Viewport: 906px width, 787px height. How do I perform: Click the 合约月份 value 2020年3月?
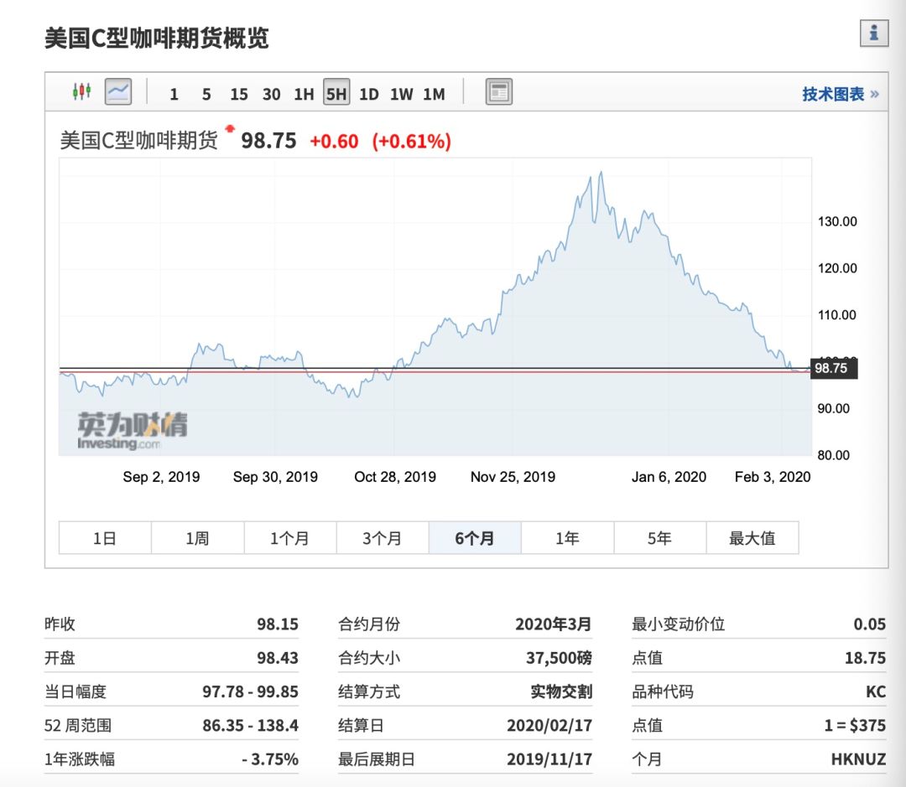554,624
